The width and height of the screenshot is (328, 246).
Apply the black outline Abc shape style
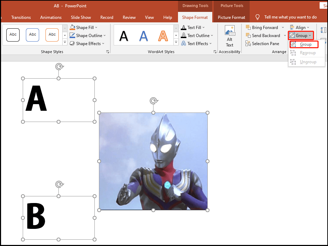[x=13, y=35]
